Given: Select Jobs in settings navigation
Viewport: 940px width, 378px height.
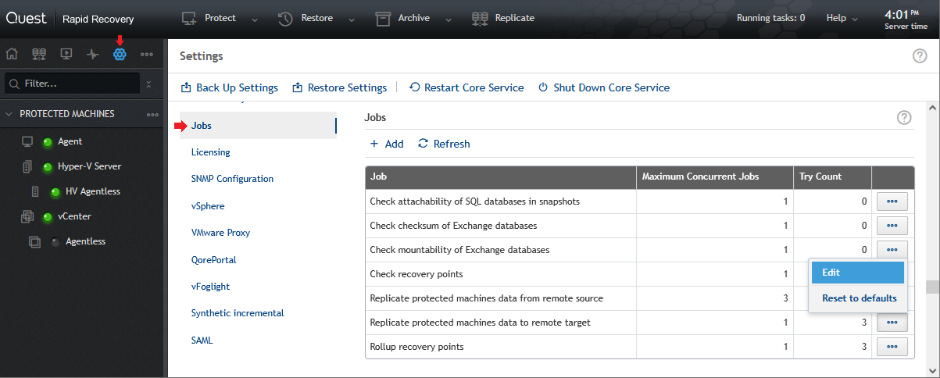Looking at the screenshot, I should click(259, 125).
